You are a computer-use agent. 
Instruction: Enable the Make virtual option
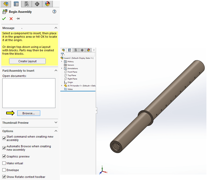tap(4, 163)
